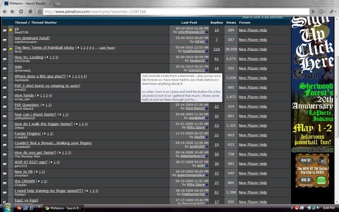Sort results by Replies header

pos(217,22)
